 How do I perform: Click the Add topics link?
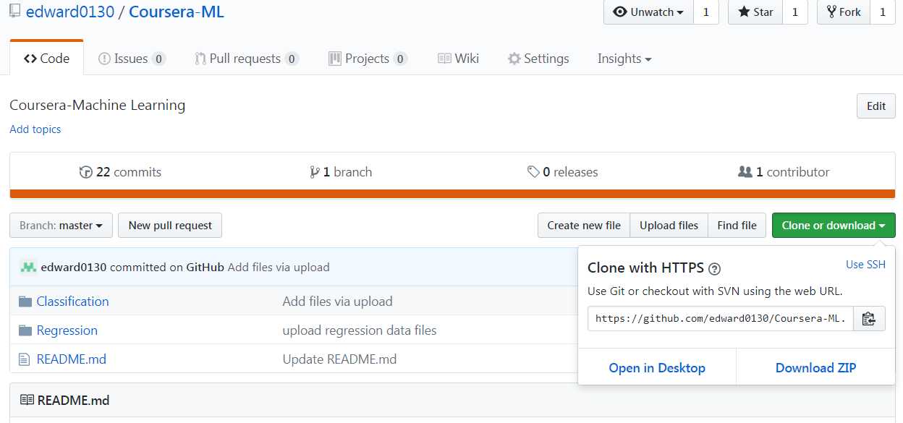click(35, 129)
